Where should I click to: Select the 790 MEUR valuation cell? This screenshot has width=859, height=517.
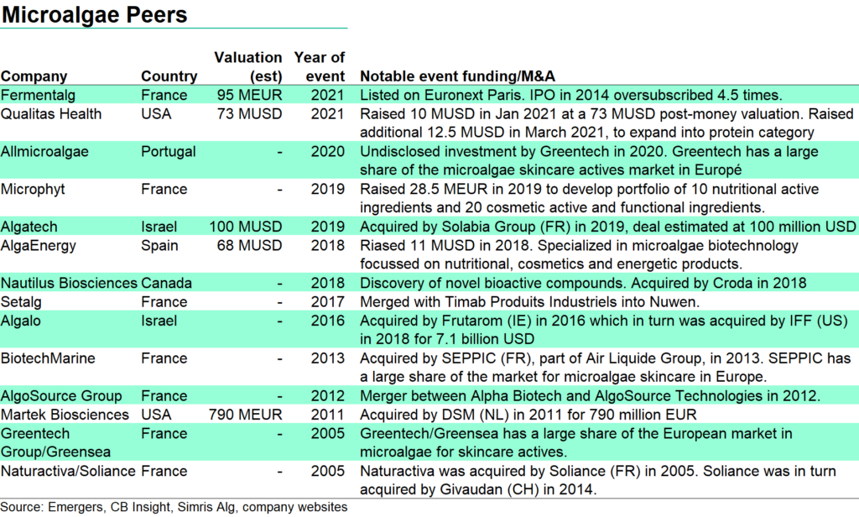click(246, 415)
